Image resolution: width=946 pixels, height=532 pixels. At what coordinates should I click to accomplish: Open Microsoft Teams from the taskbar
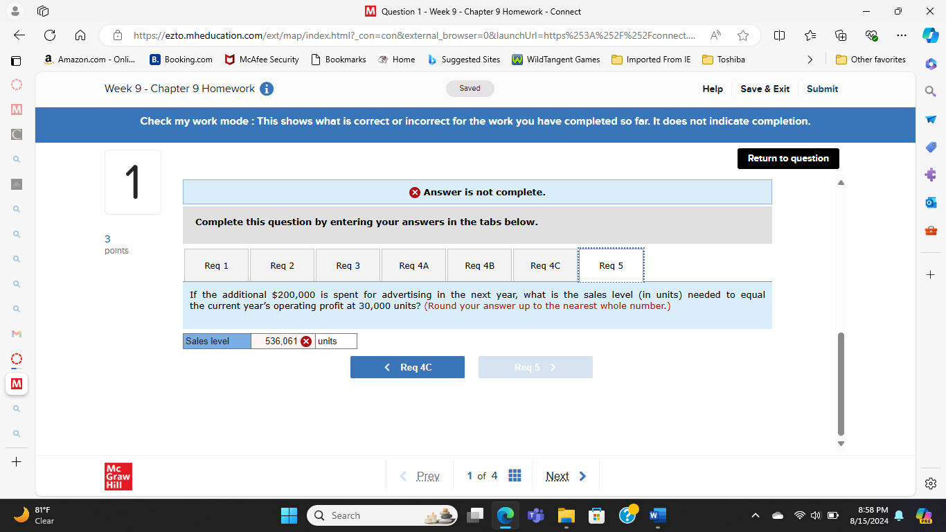[x=535, y=515]
